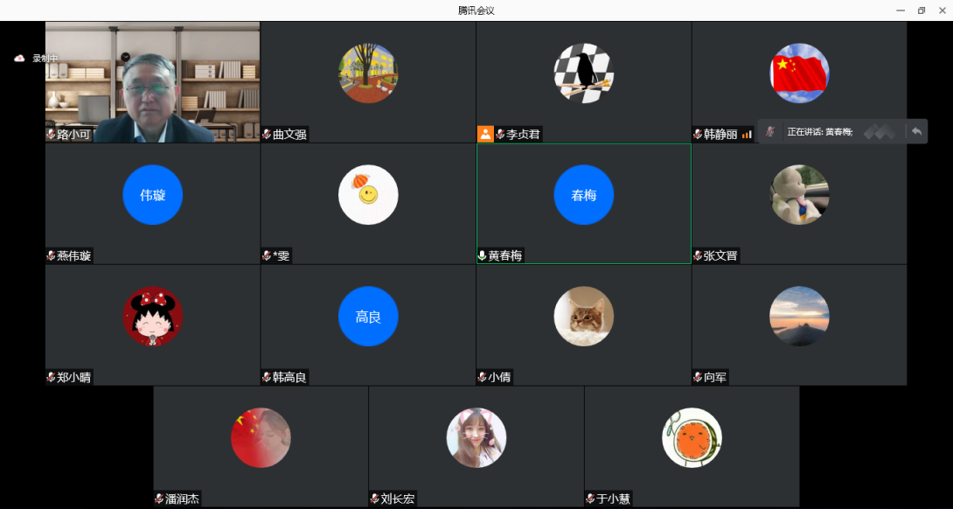Click the orange fruit avatar of 于小慧
Screen dimensions: 953x509
coord(692,437)
